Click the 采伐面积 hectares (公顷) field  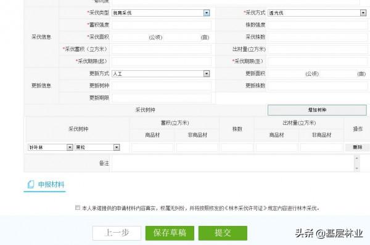tap(130, 37)
